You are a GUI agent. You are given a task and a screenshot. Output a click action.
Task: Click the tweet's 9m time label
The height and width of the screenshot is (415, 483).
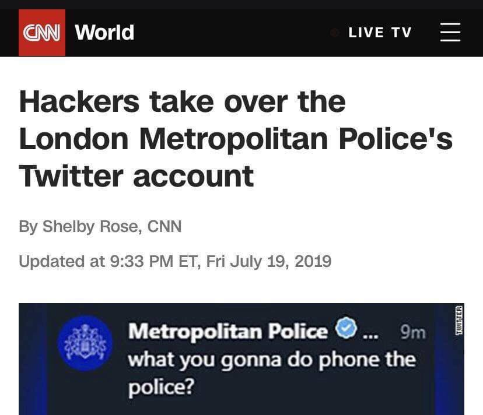click(x=413, y=332)
